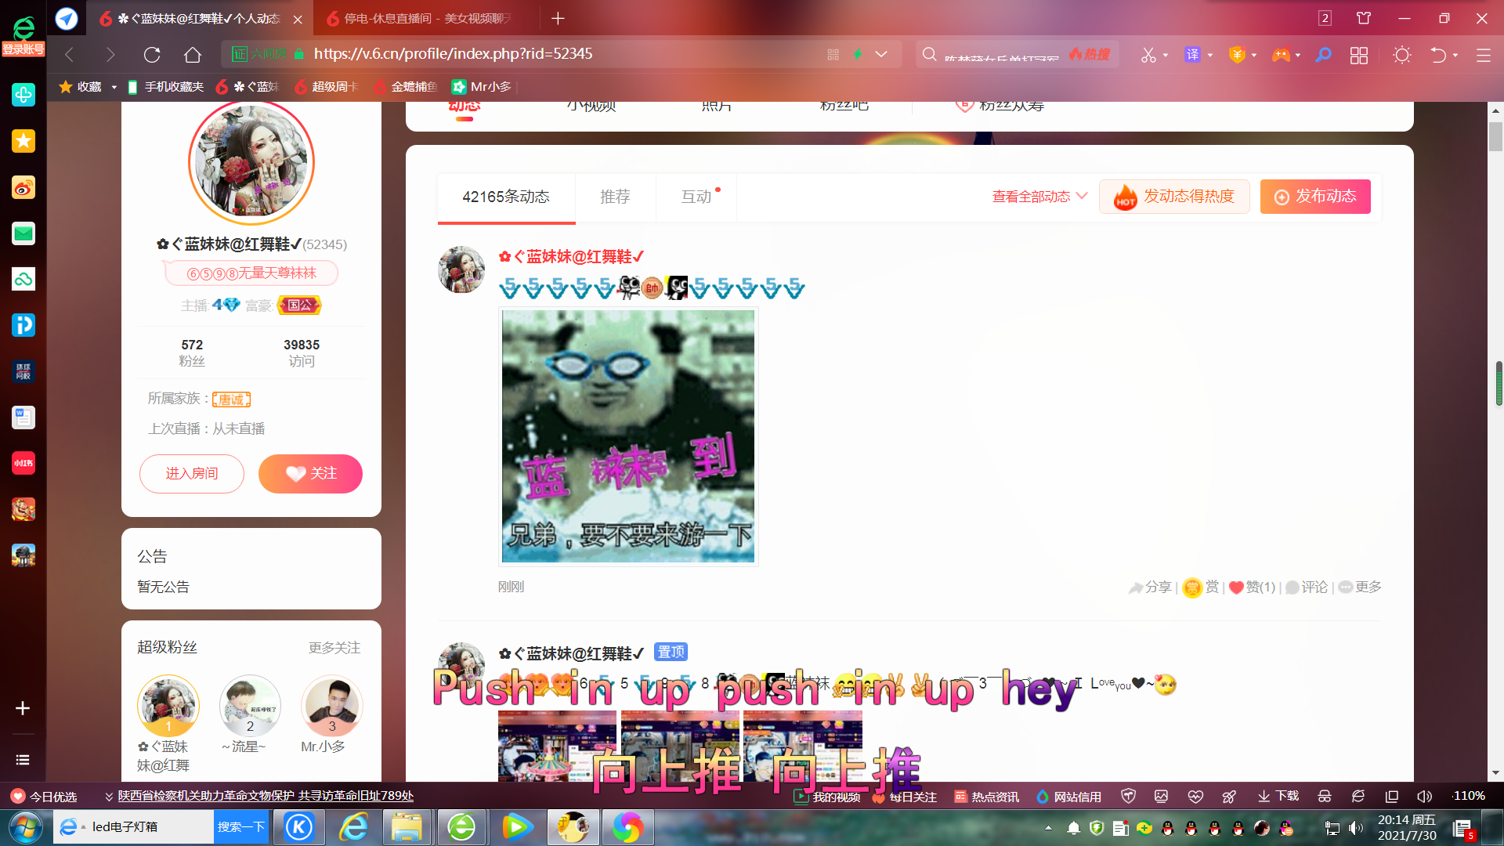Click the scissors screenshot tool icon
This screenshot has width=1504, height=846.
[x=1148, y=55]
